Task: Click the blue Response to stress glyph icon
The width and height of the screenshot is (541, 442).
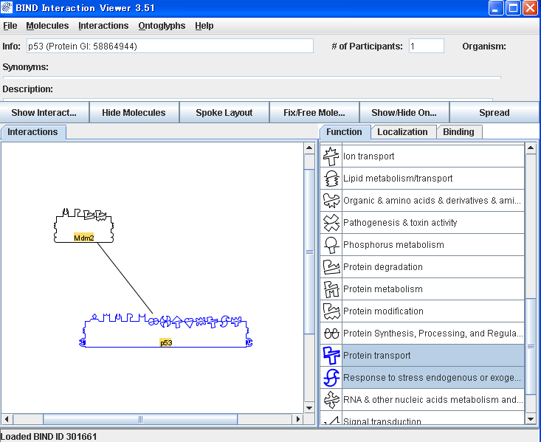Action: pyautogui.click(x=331, y=378)
